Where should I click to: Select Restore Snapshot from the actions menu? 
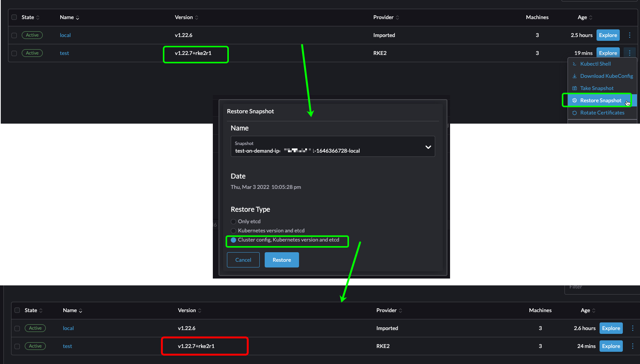[601, 100]
